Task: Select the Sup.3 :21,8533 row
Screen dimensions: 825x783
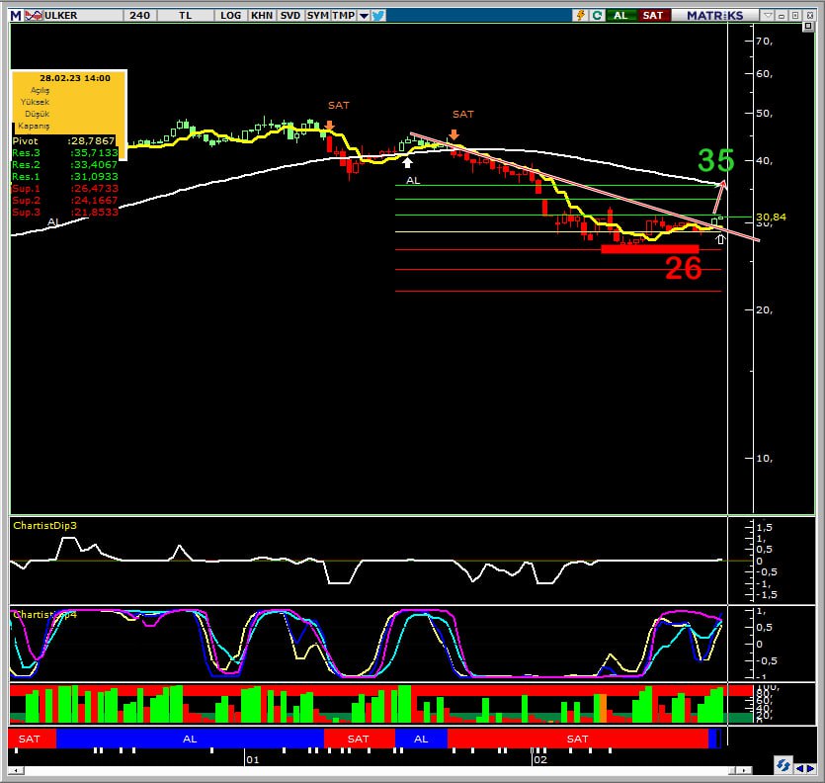Action: 65,213
